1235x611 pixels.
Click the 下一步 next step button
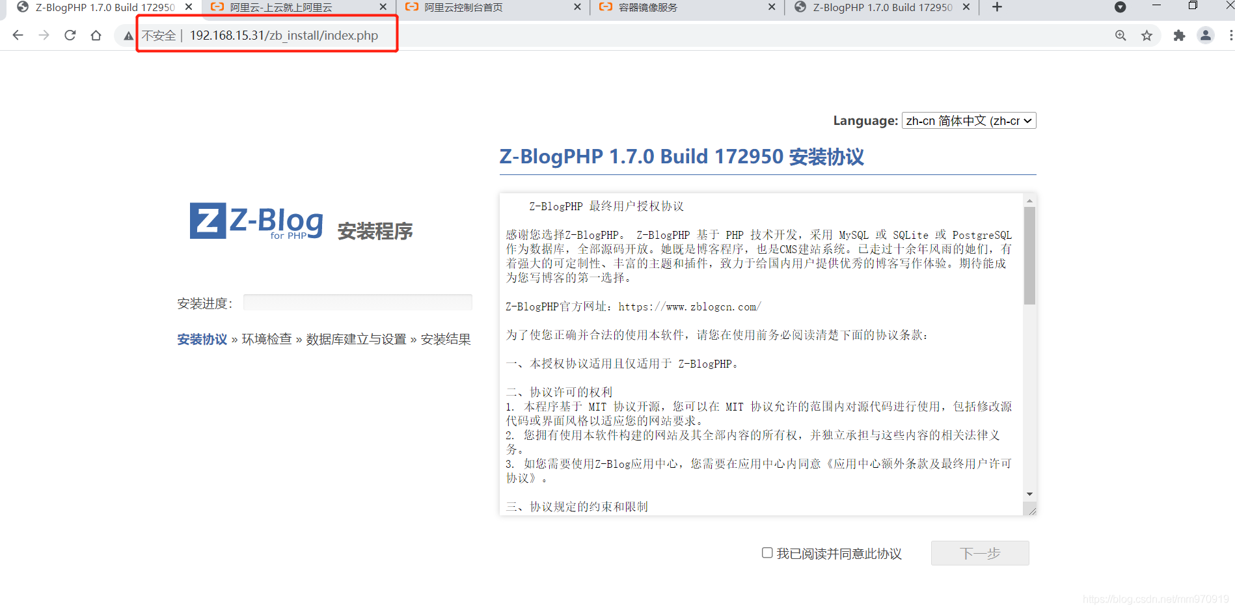(979, 553)
